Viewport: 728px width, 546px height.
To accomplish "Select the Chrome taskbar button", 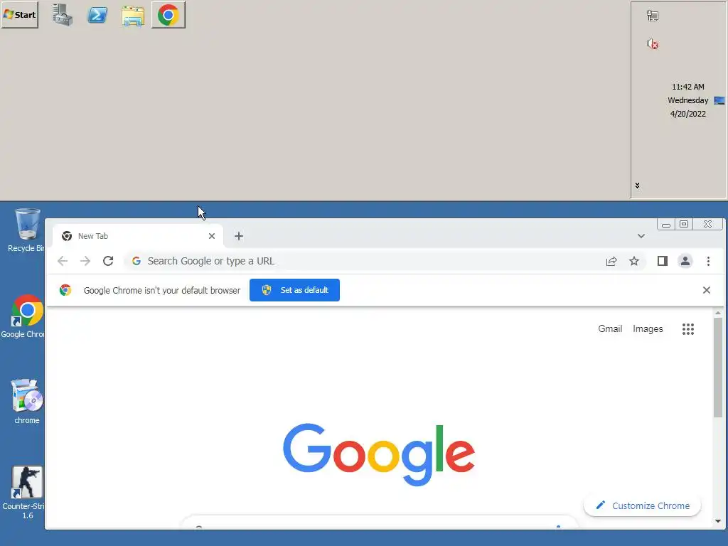I will pos(168,15).
